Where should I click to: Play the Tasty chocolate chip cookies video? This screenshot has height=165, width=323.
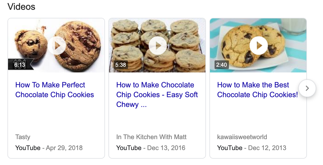click(x=57, y=45)
